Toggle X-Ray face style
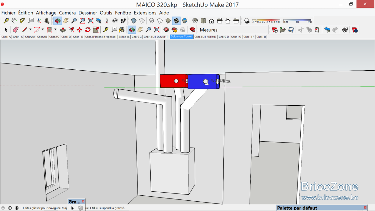375x211 pixels. [134, 21]
